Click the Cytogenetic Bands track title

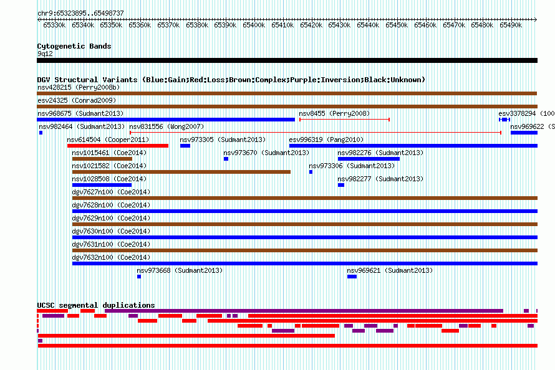(x=74, y=46)
